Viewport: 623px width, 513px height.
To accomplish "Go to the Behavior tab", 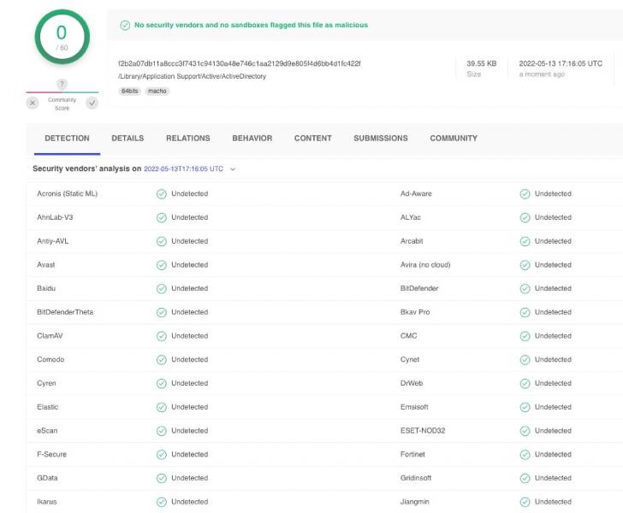I will pyautogui.click(x=252, y=139).
